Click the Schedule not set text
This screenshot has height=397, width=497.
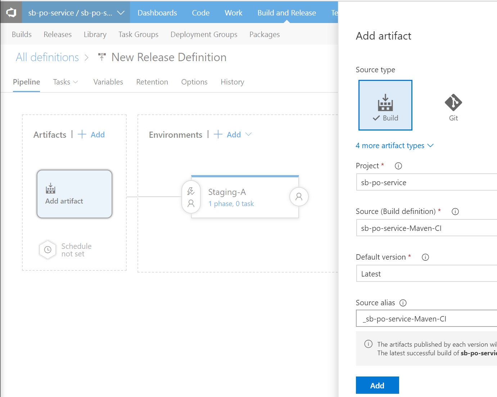76,250
